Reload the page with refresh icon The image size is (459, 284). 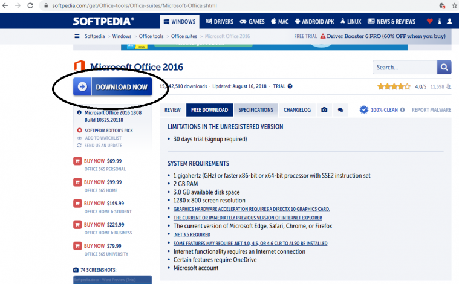(x=30, y=5)
